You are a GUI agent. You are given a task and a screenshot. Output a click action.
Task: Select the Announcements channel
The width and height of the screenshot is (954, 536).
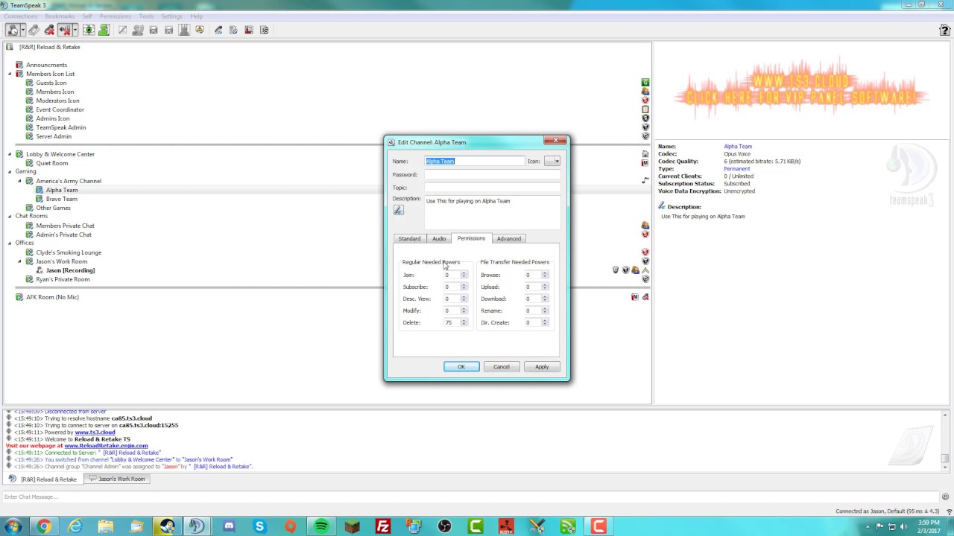(x=46, y=65)
